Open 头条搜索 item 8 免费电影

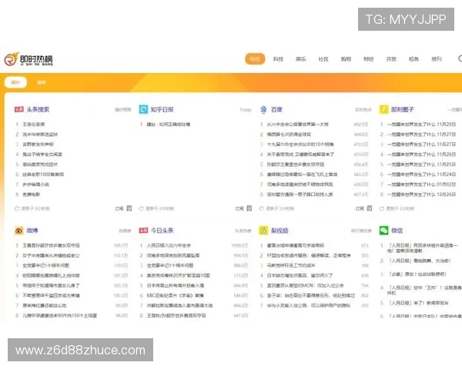(32, 194)
